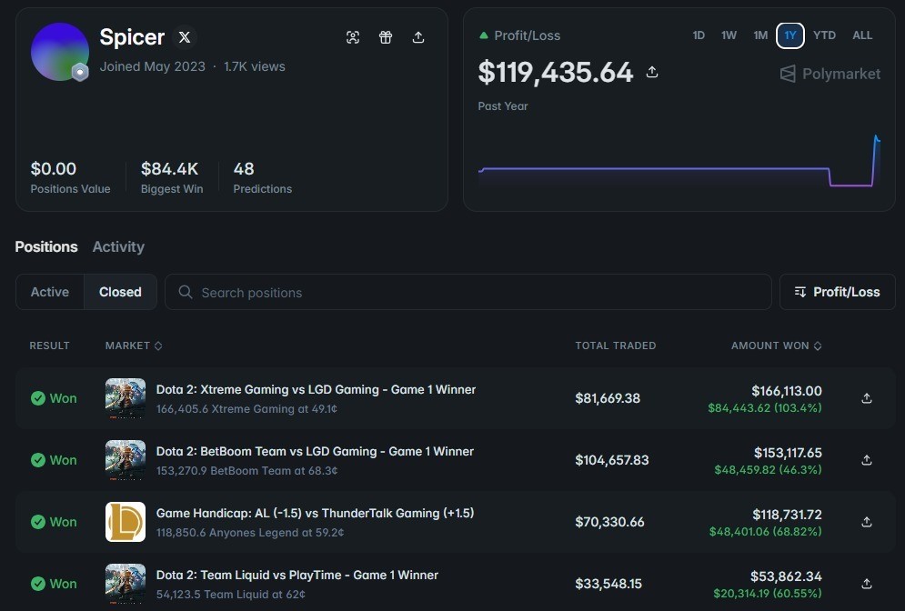This screenshot has width=905, height=611.
Task: Click the gift icon in profile header
Action: click(386, 37)
